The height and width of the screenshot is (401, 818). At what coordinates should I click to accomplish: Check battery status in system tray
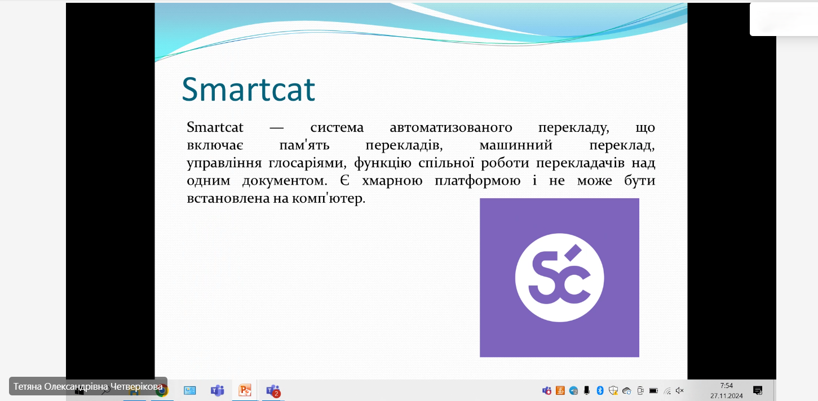coord(653,390)
